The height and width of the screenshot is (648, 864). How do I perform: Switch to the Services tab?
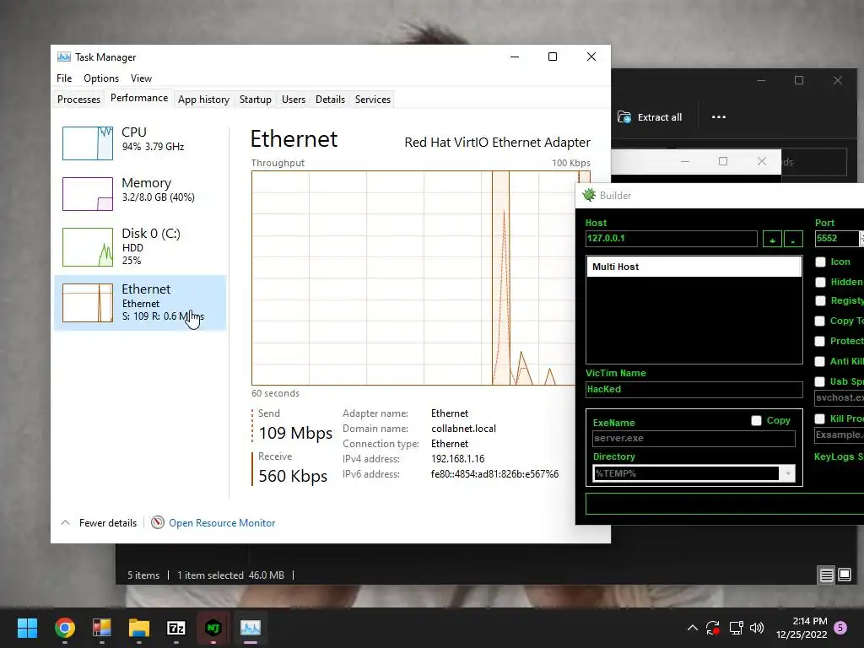click(372, 100)
